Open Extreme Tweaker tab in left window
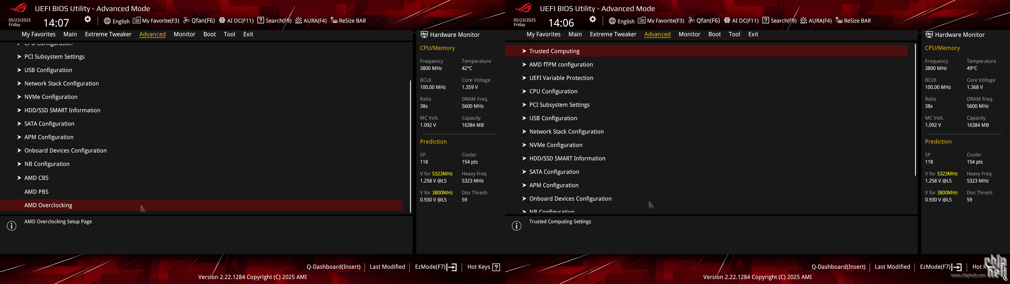This screenshot has width=1010, height=284. pos(108,34)
